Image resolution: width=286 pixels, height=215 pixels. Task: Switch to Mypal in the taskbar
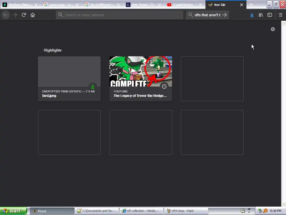pos(52,211)
